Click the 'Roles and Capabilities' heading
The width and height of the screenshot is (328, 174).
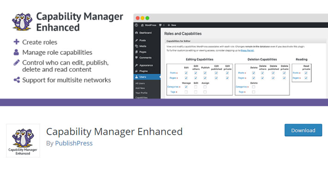[x=183, y=34]
